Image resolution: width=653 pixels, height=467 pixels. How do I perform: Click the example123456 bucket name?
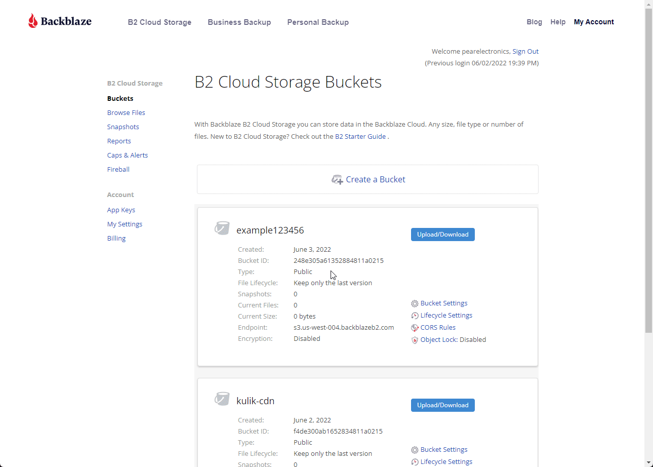[x=270, y=230]
